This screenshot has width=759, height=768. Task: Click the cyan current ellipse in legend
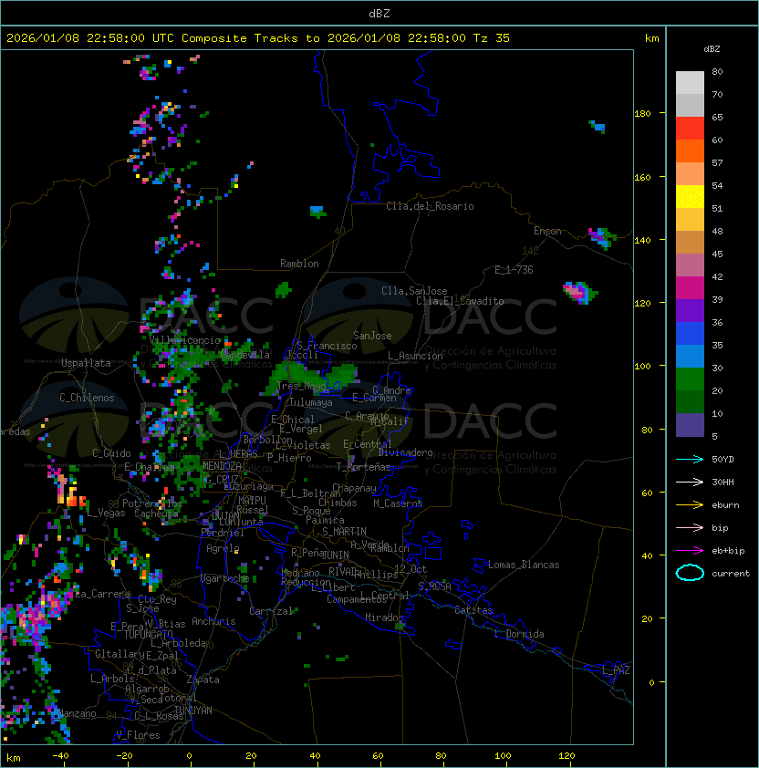(690, 573)
